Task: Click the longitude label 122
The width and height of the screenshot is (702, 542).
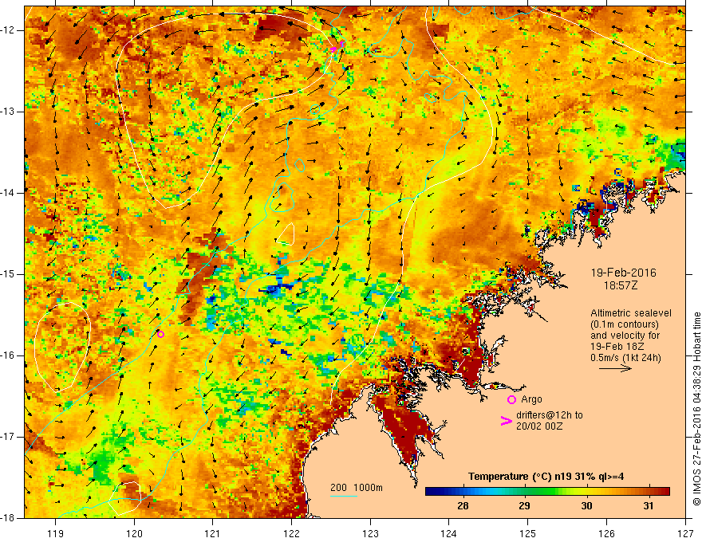Action: pyautogui.click(x=292, y=533)
